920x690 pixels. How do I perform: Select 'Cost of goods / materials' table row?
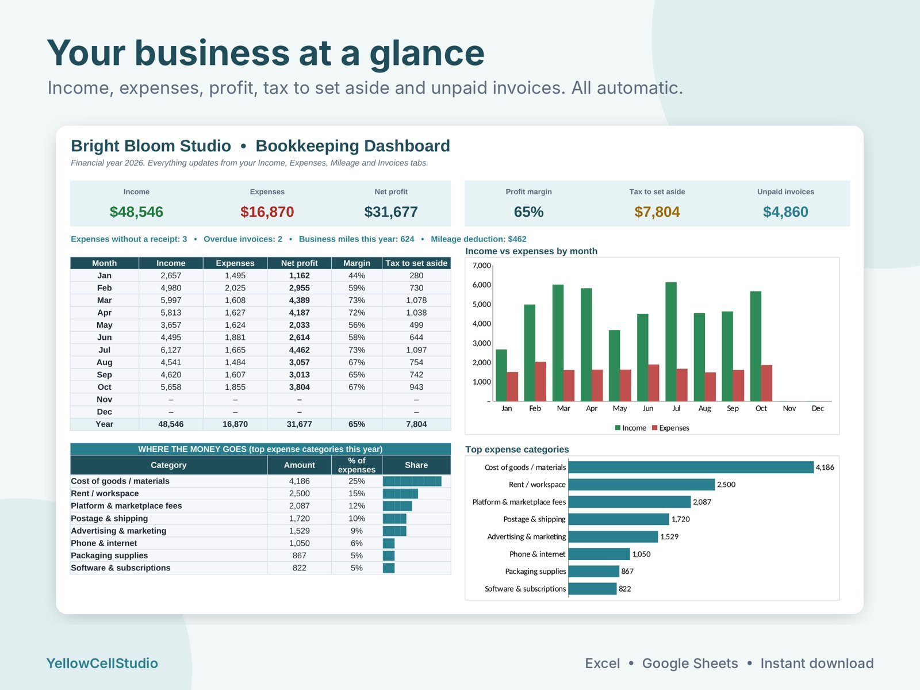(260, 481)
